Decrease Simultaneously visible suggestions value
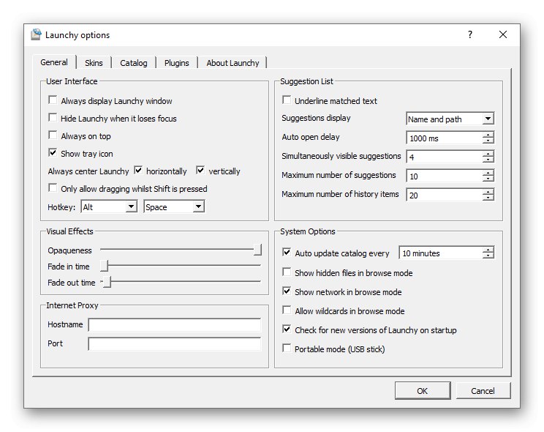 (488, 160)
